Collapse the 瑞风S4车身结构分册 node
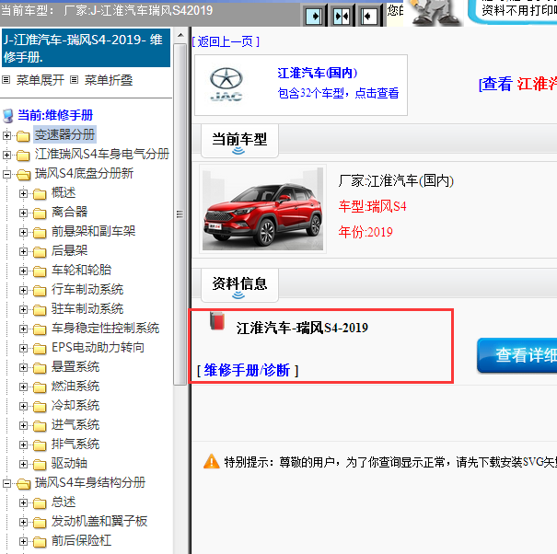This screenshot has width=557, height=554. pos(6,483)
